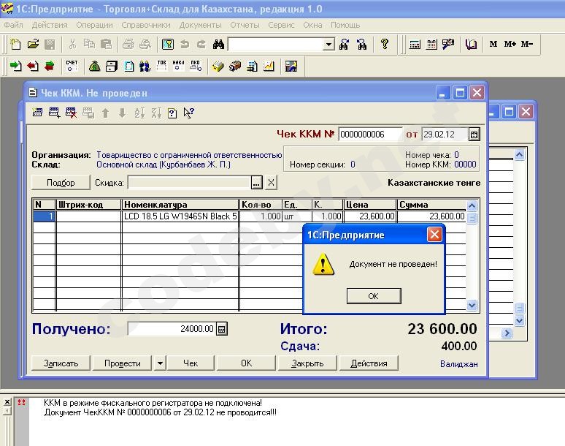This screenshot has height=446, width=565.
Task: Click the Print icon
Action: pyautogui.click(x=128, y=44)
